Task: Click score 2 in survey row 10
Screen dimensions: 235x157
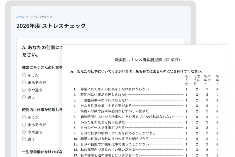Action: click(x=197, y=139)
